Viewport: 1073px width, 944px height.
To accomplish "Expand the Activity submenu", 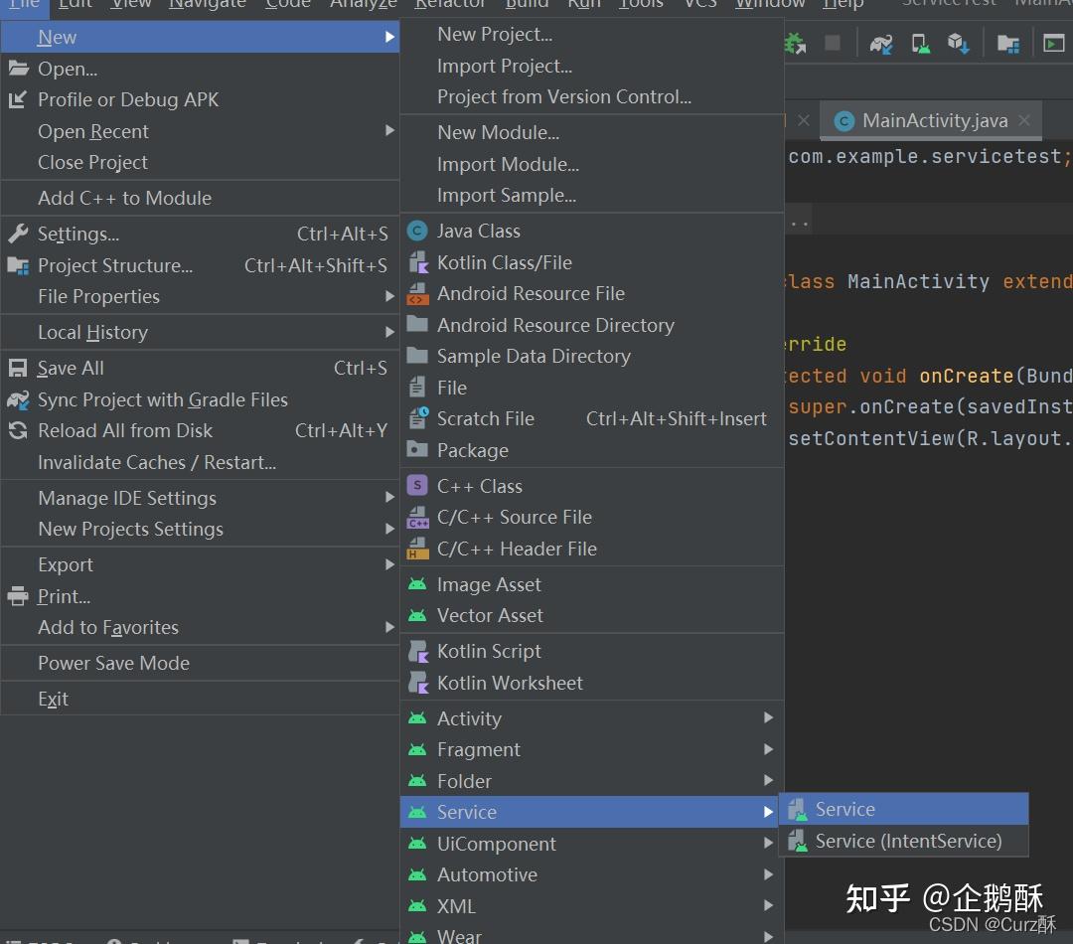I will (468, 717).
